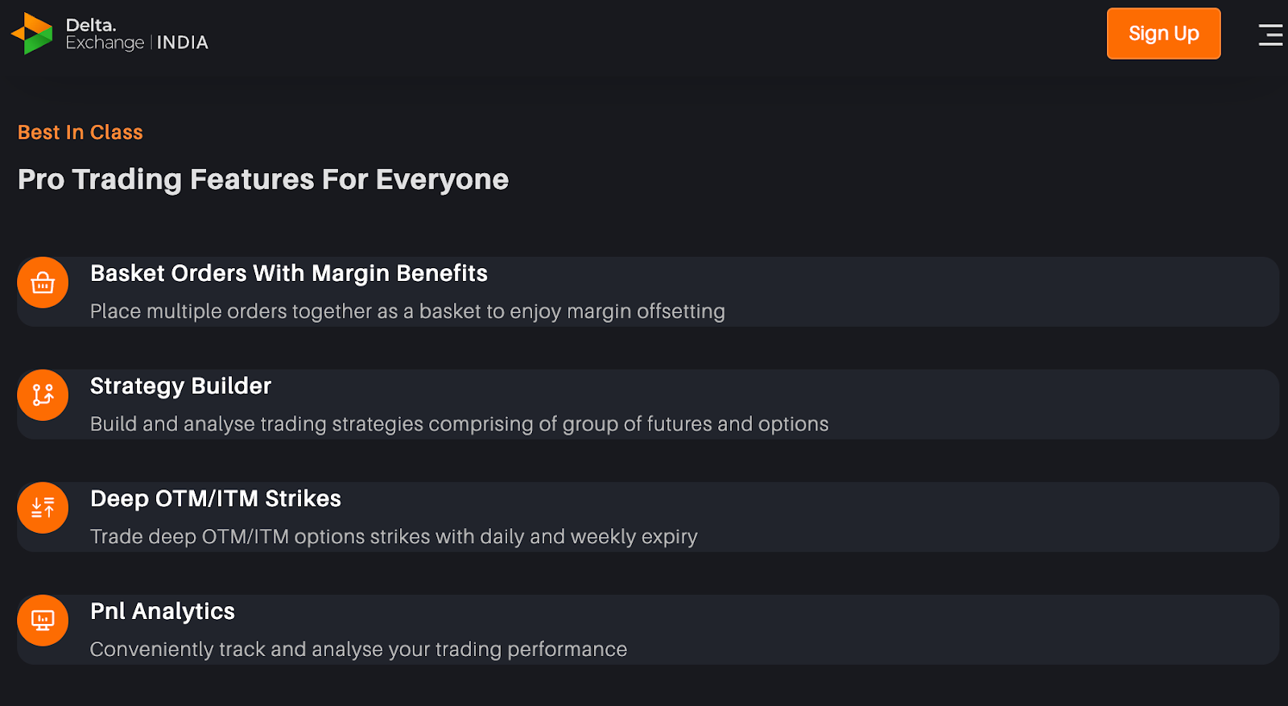This screenshot has width=1288, height=706.
Task: Open the hamburger menu icon
Action: (1270, 35)
